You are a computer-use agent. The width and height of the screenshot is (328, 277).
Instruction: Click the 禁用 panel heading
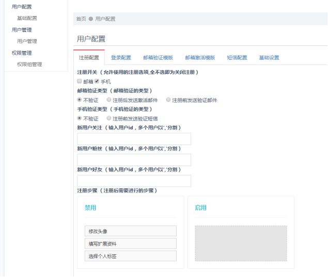[90, 208]
